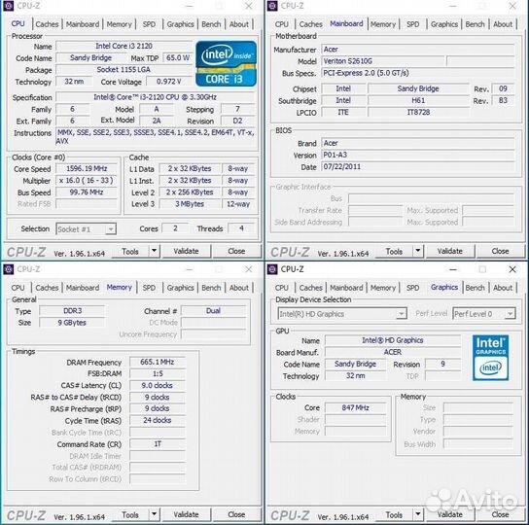Click Tools button in CPU window

coord(130,252)
